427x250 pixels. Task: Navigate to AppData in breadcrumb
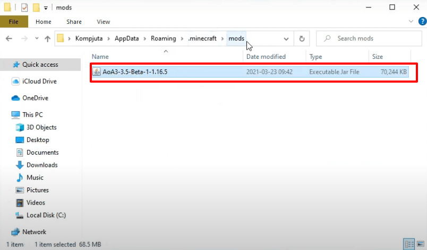click(x=126, y=39)
